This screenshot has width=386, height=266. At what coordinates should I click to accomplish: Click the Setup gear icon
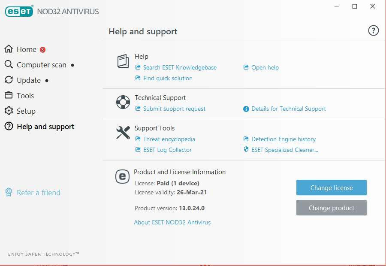[x=9, y=111]
